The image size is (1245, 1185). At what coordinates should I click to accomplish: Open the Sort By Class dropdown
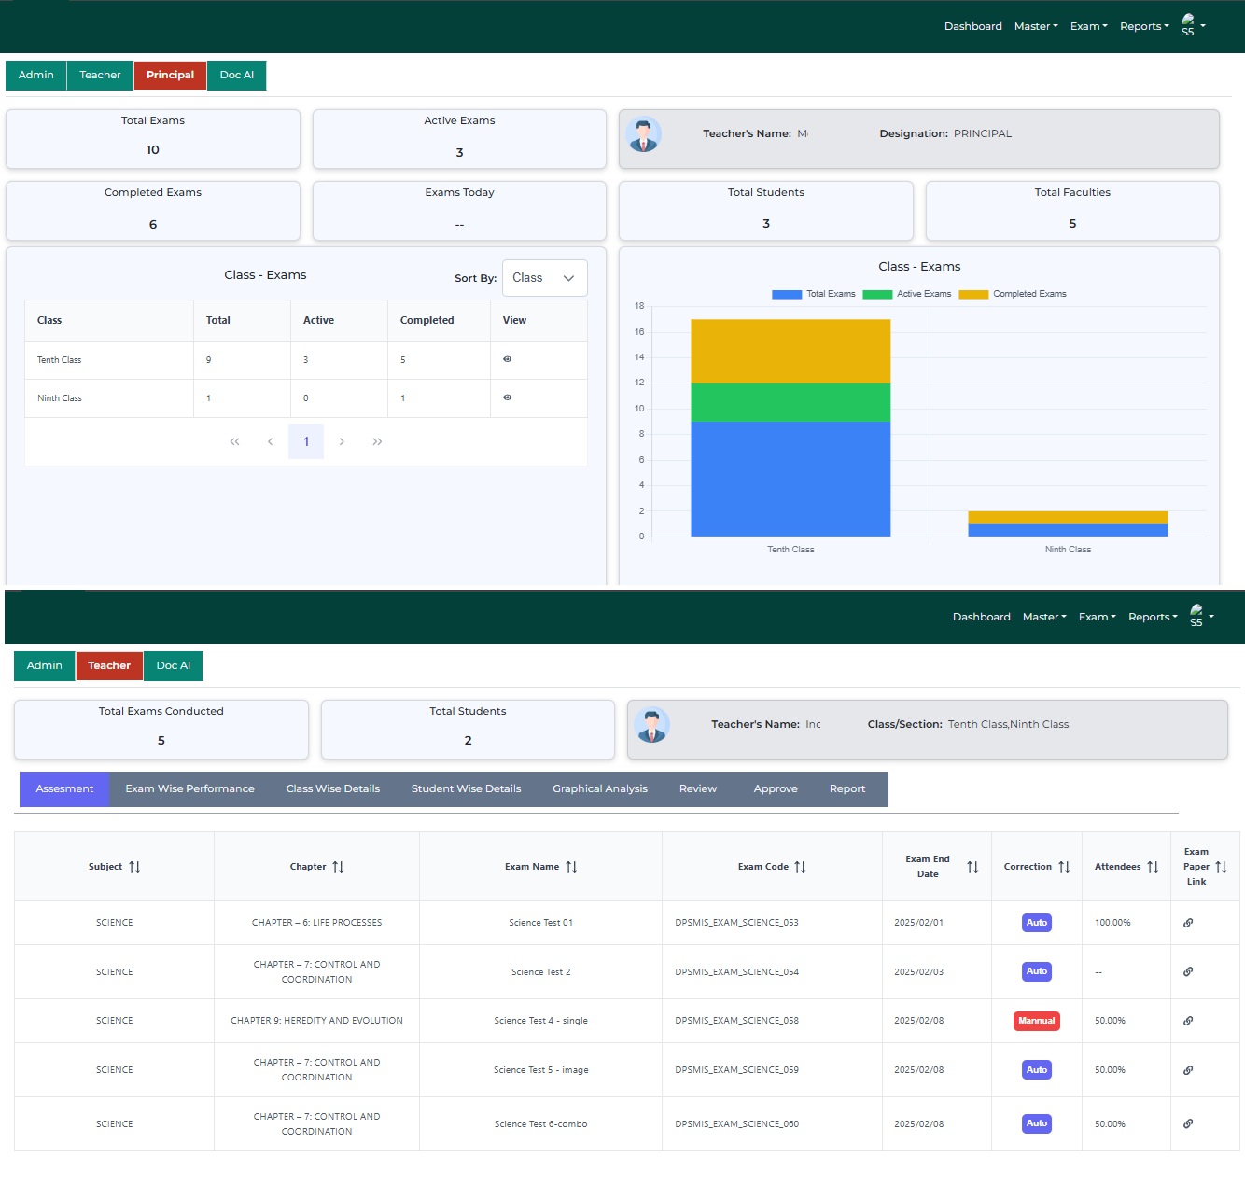544,278
